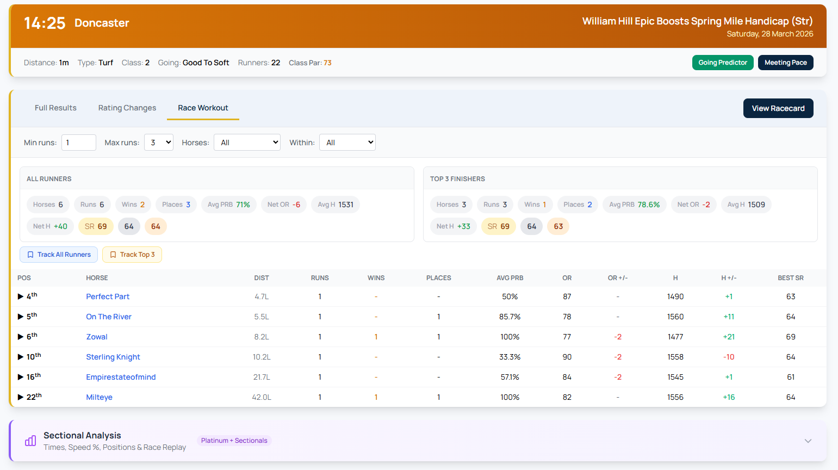The width and height of the screenshot is (838, 470).
Task: Click On The River's Avg PRB 85.7%
Action: [510, 317]
